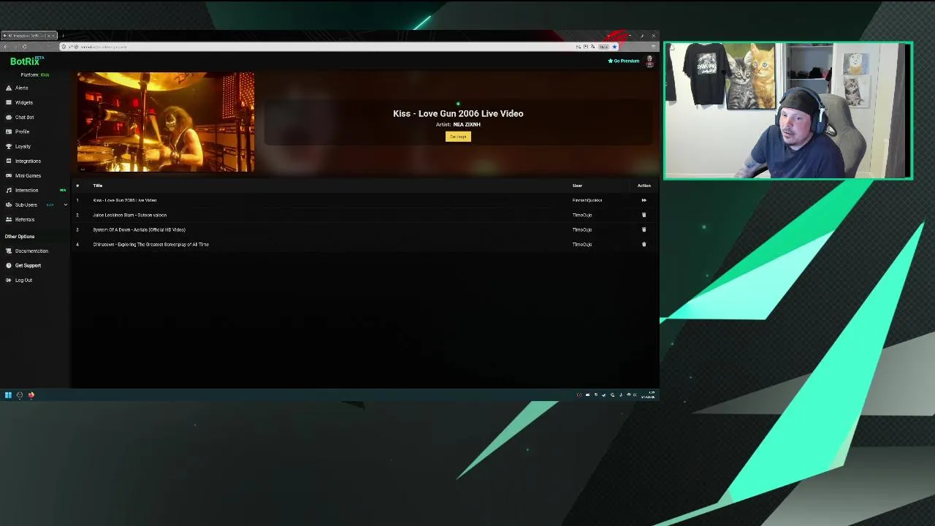
Task: Open the Firefox taskbar icon
Action: pyautogui.click(x=31, y=395)
